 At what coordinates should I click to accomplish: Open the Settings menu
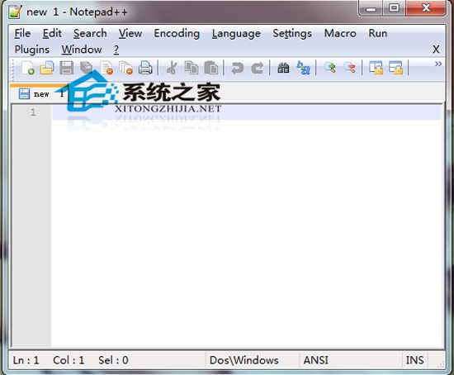(x=292, y=33)
